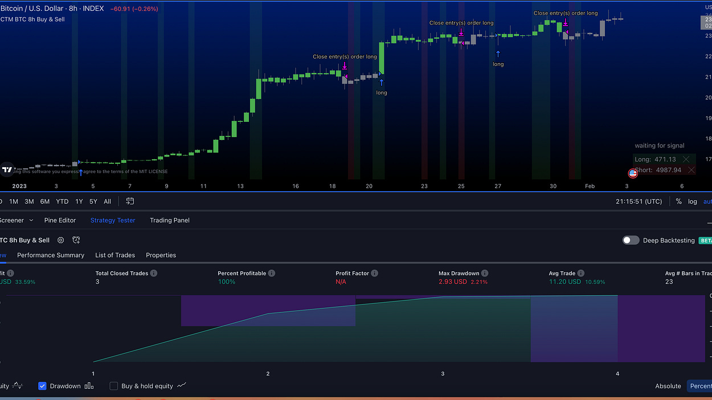Click the blue long arrow near Jan 20

[382, 83]
